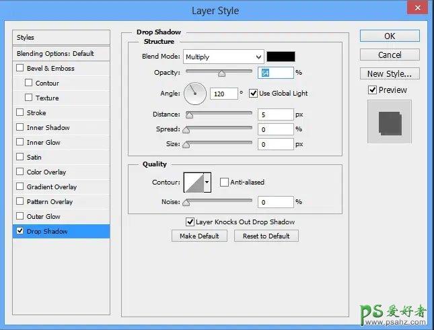Click the Make Default button
Image resolution: width=434 pixels, height=330 pixels.
tap(199, 236)
